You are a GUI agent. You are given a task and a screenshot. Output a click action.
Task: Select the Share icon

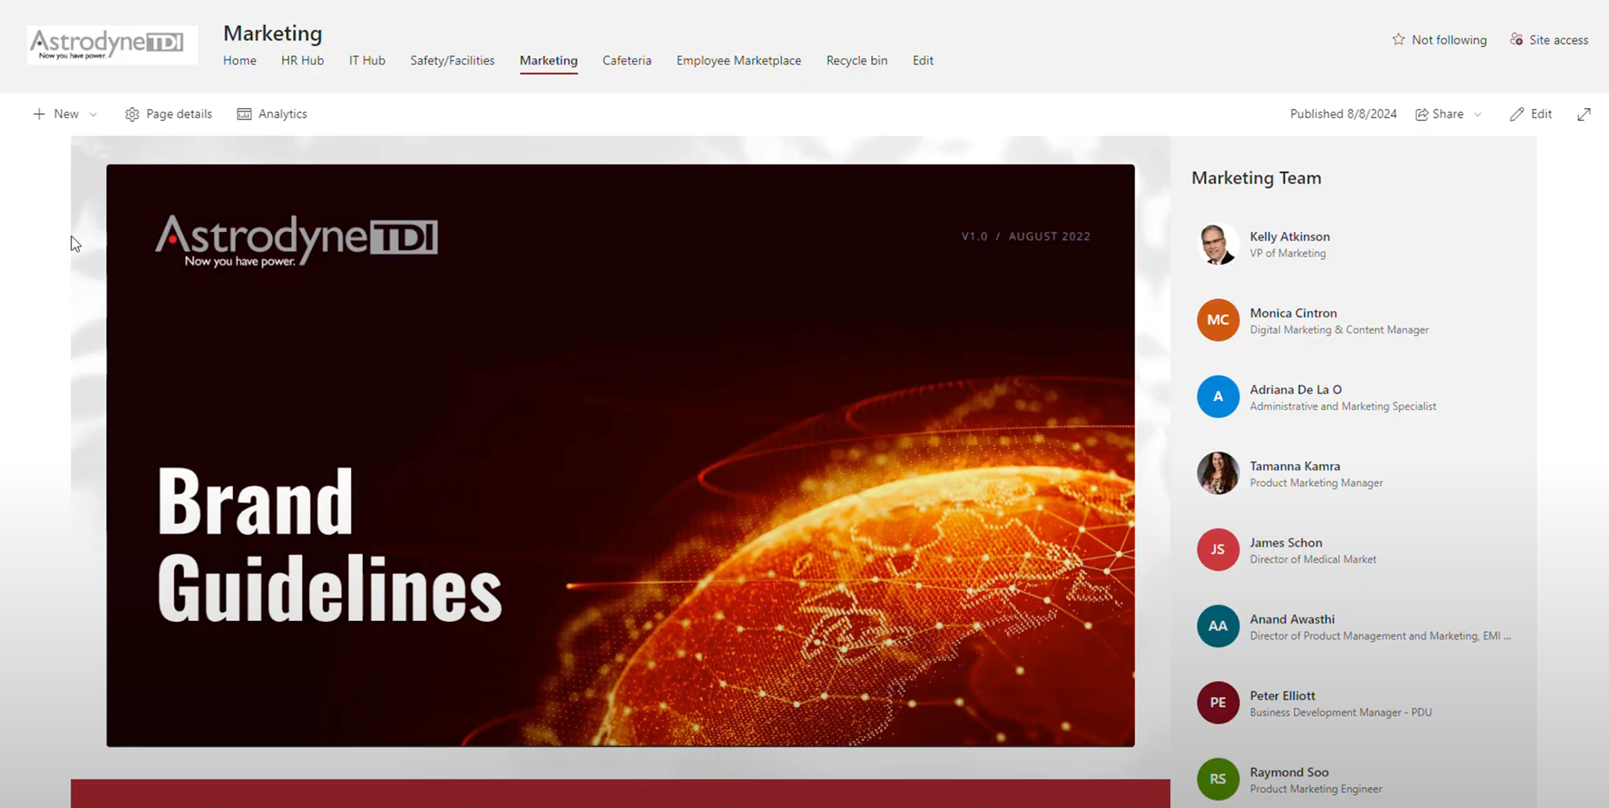1422,114
